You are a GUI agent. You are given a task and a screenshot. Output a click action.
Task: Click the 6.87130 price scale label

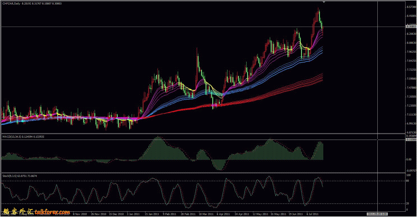pyautogui.click(x=411, y=132)
